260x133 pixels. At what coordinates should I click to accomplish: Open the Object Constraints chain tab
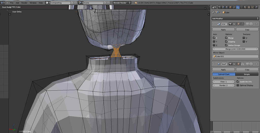pos(234,7)
